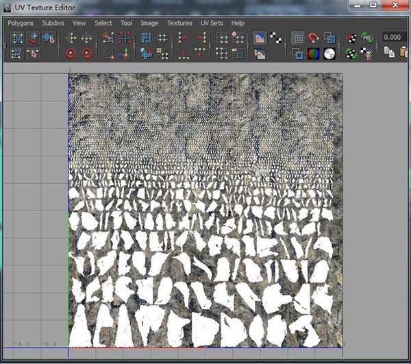Toggle pixel snap magnet icon
This screenshot has height=364, width=411.
[314, 38]
